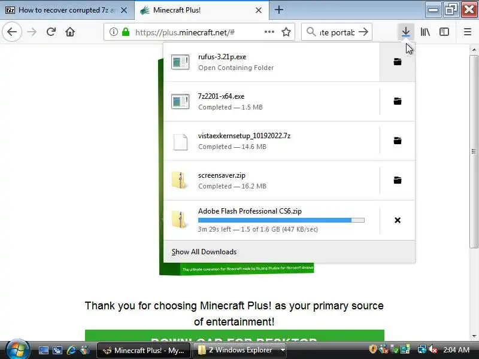The image size is (479, 359).
Task: Bookmark this page with the star
Action: click(286, 32)
